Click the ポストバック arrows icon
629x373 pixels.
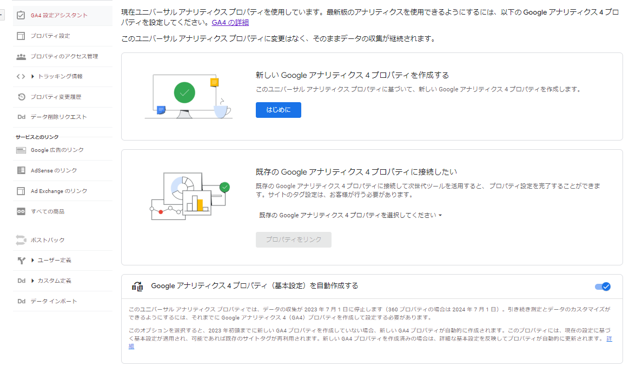21,240
